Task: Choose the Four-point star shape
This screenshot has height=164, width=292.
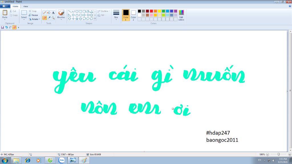Action: (73, 19)
